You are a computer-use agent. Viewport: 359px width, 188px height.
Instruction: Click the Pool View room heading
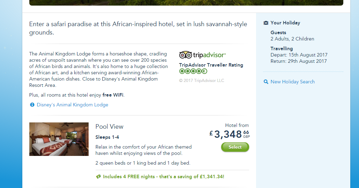click(x=109, y=127)
